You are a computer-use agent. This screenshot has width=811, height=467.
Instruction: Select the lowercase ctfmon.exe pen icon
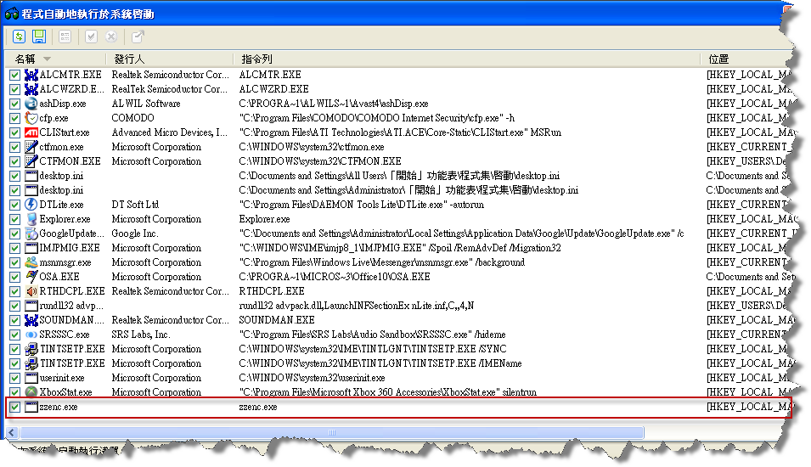point(31,147)
